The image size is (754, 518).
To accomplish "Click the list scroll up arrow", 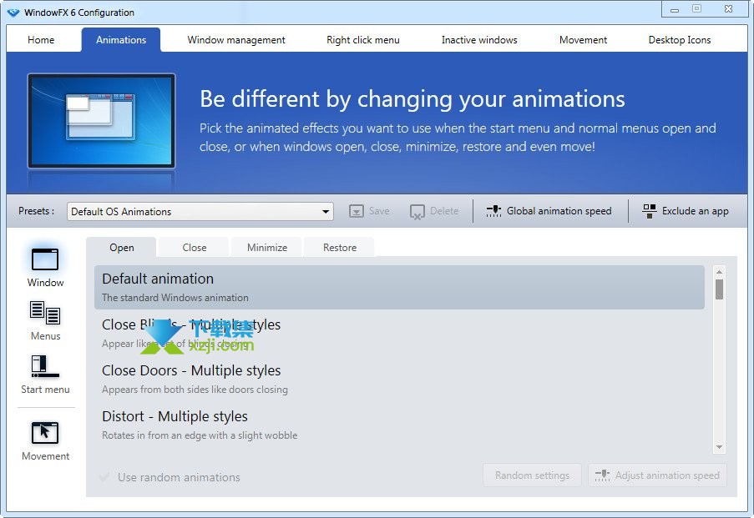I will click(719, 272).
